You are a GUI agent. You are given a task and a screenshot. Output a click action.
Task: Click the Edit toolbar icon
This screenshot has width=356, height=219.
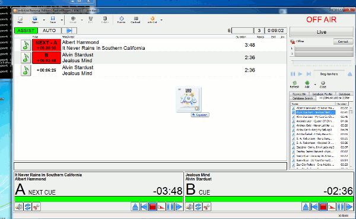[91, 20]
